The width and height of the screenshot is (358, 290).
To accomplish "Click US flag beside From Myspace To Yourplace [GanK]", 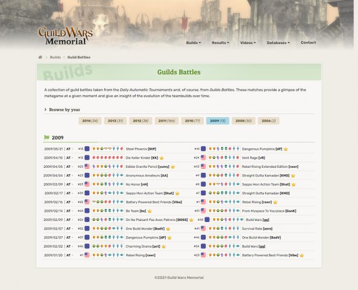I will tap(203, 211).
